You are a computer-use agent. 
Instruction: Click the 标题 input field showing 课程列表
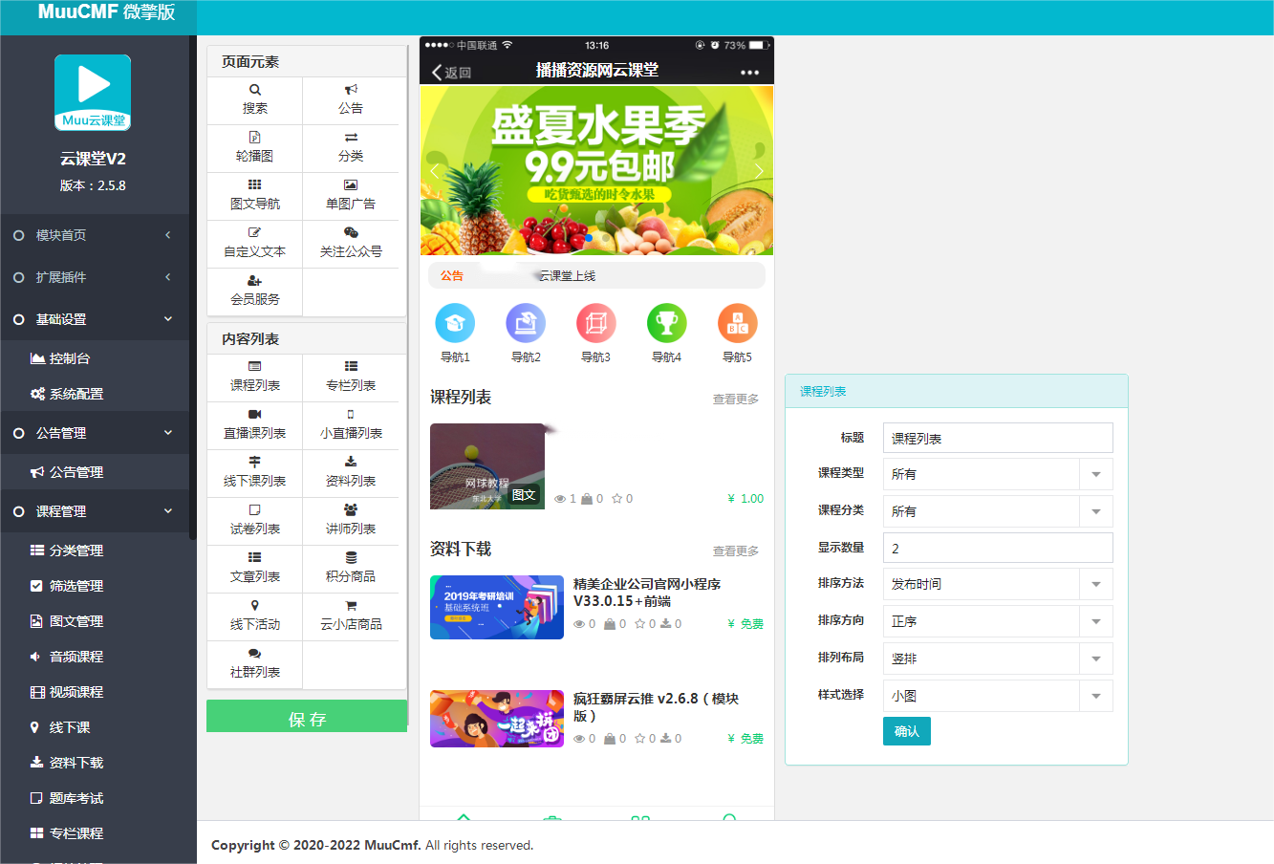997,437
